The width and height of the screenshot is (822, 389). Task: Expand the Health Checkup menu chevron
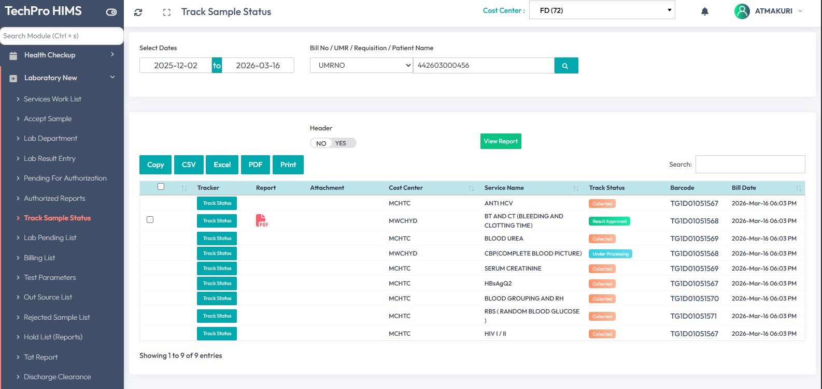(112, 54)
